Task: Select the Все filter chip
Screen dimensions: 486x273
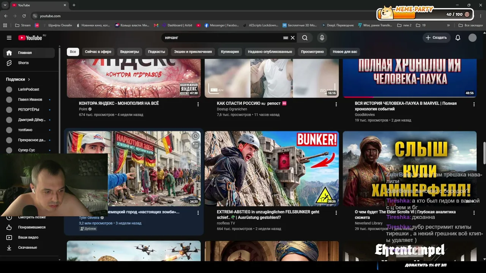Action: pos(73,52)
